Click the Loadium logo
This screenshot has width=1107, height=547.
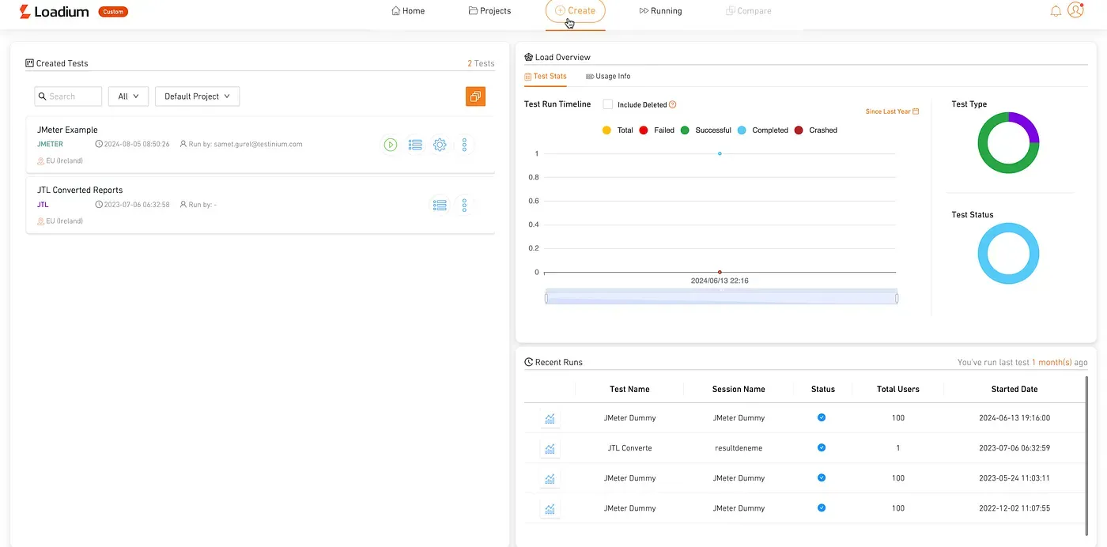(54, 11)
